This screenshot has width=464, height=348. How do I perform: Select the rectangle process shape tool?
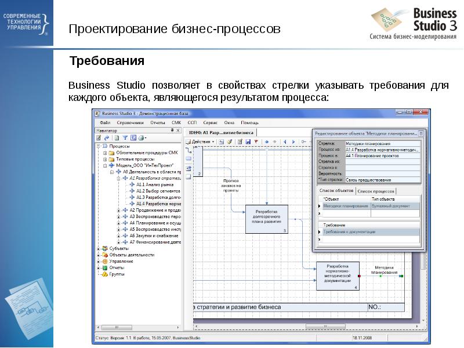point(188,159)
